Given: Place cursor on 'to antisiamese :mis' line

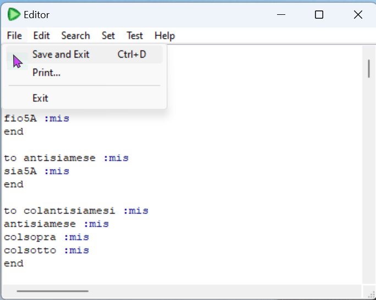Looking at the screenshot, I should coord(66,158).
